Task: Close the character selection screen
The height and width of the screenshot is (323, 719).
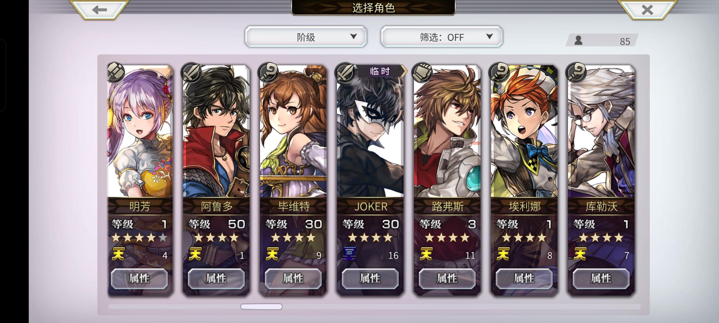Action: pyautogui.click(x=647, y=10)
